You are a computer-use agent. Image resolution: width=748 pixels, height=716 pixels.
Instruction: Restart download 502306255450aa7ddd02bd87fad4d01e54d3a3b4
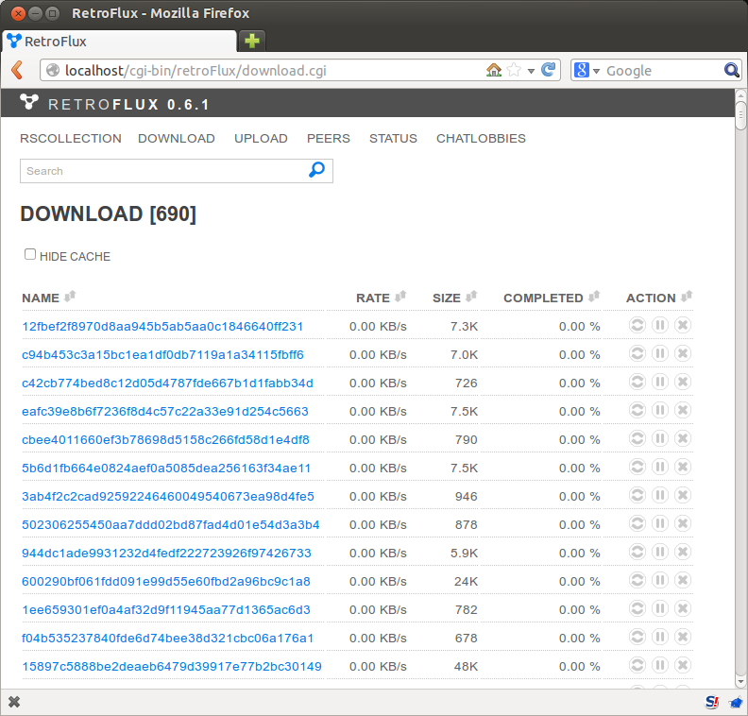[x=637, y=523]
